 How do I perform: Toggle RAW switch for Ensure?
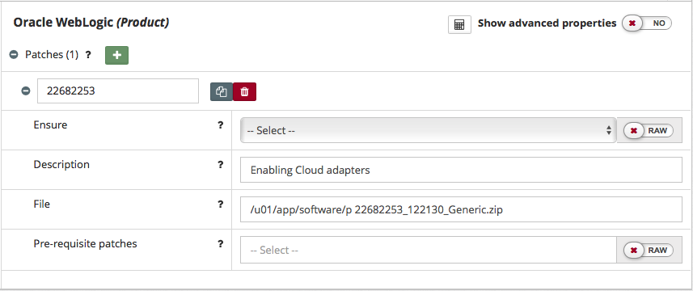pyautogui.click(x=649, y=131)
